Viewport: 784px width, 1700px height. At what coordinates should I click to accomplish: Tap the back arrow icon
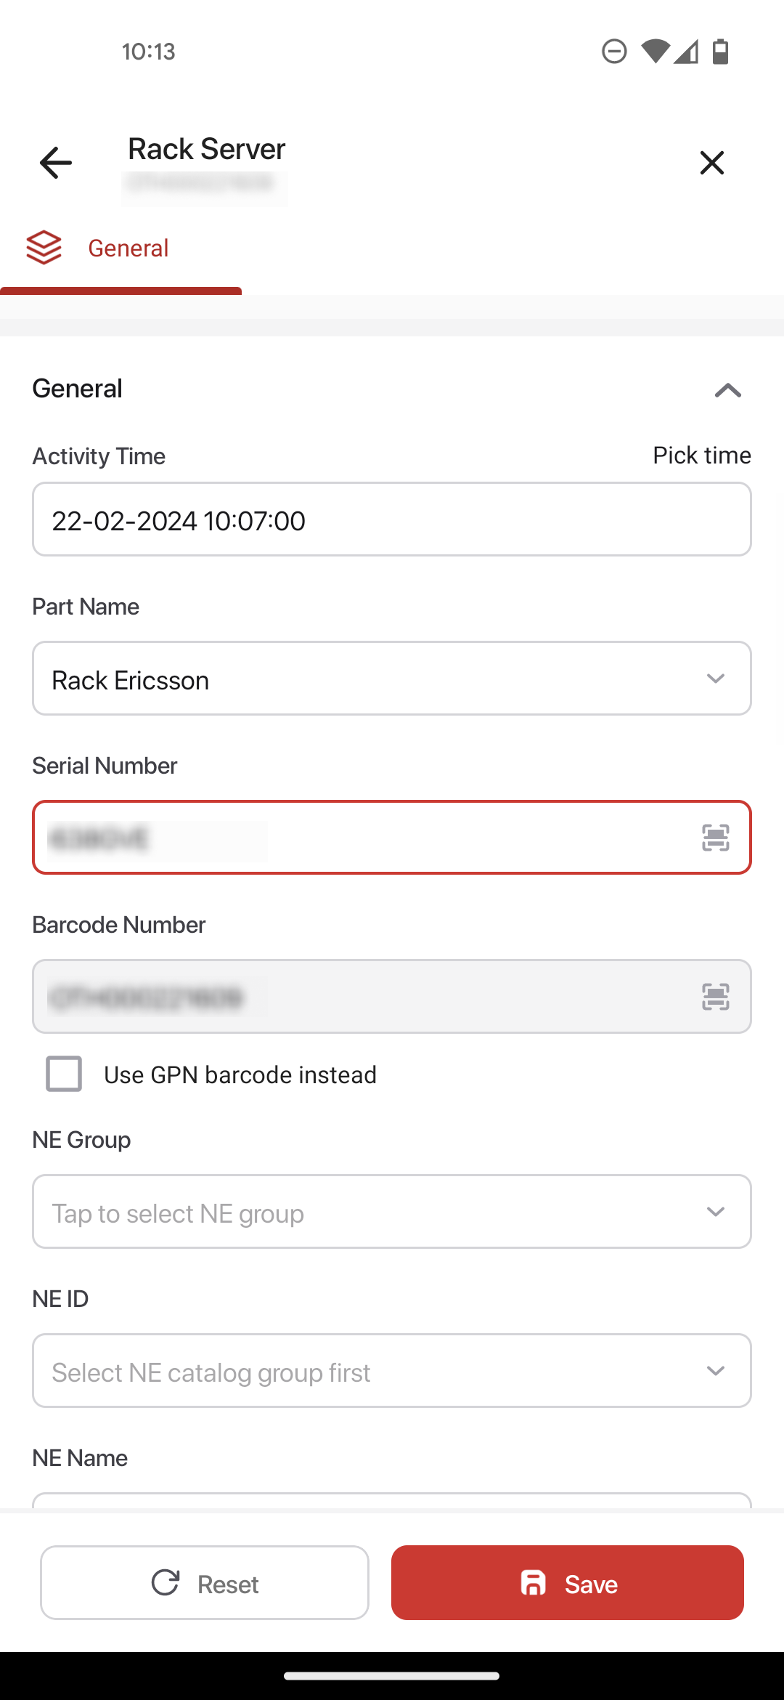click(x=56, y=162)
